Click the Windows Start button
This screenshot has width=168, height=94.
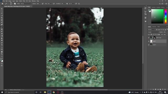point(2,92)
